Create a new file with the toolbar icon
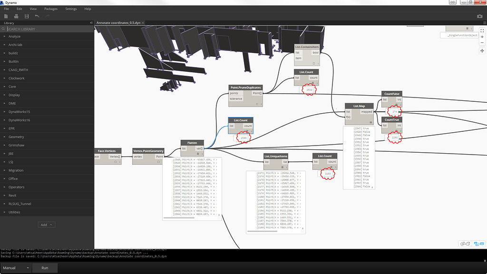The image size is (487, 274). click(x=5, y=16)
